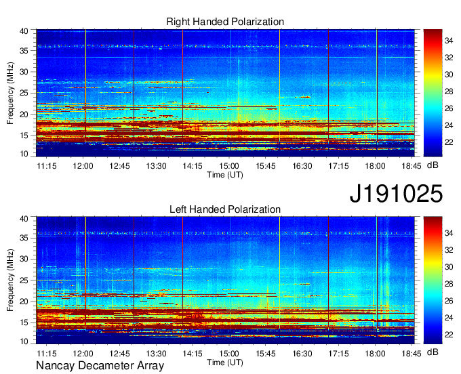Image resolution: width=461 pixels, height=374 pixels.
Task: Click "Frequency (MHz)" axis label of Right Handed plot
Action: tap(10, 93)
